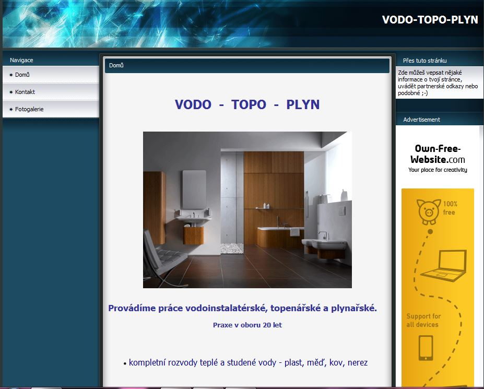Click the Advertisement heading
Image resolution: width=484 pixels, height=389 pixels.
click(x=421, y=120)
